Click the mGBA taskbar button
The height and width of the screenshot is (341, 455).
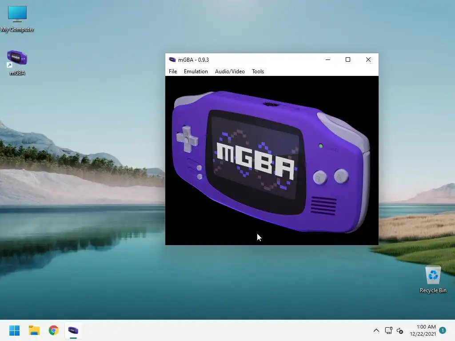click(x=73, y=330)
